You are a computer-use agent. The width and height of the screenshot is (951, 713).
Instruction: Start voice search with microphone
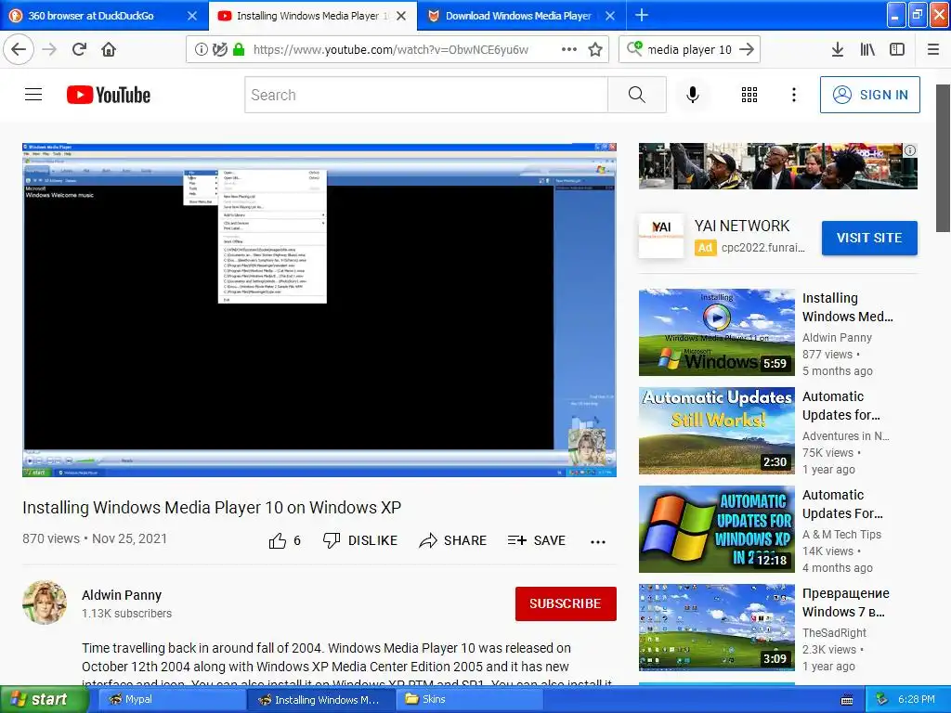coord(693,95)
